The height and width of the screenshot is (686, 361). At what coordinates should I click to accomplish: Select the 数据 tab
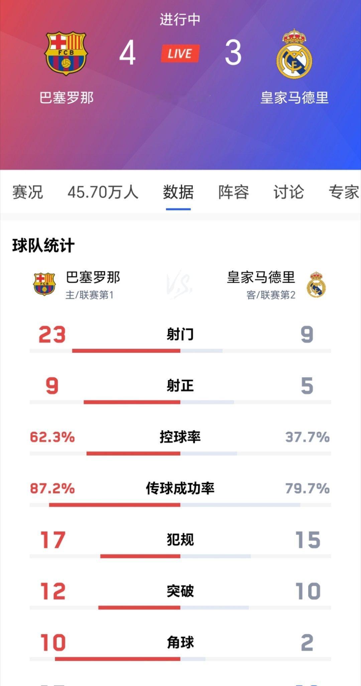click(x=178, y=192)
